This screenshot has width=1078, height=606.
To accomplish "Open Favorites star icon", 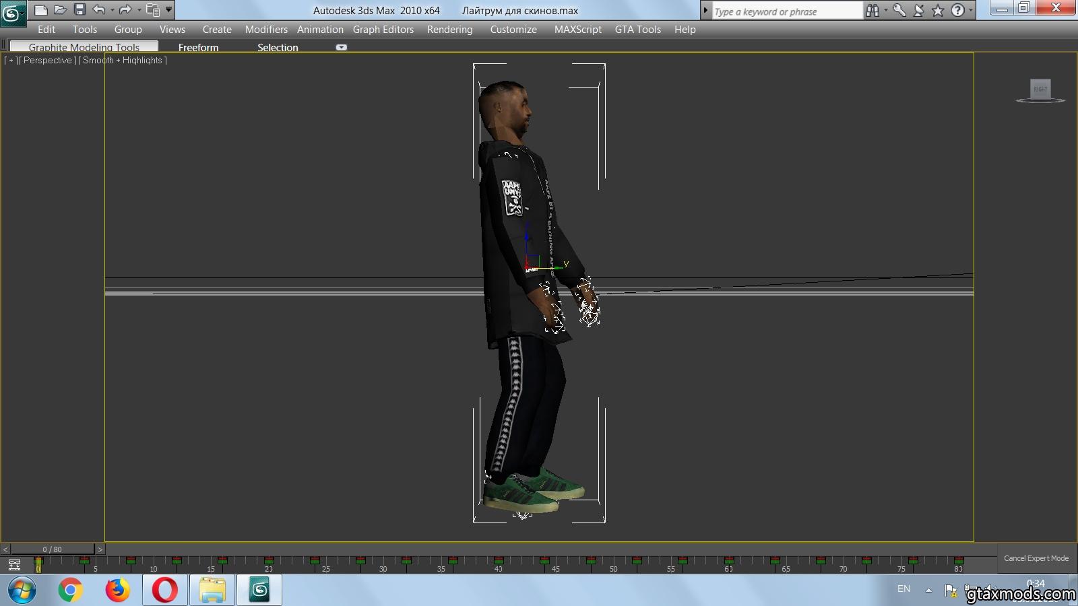I will (x=938, y=11).
